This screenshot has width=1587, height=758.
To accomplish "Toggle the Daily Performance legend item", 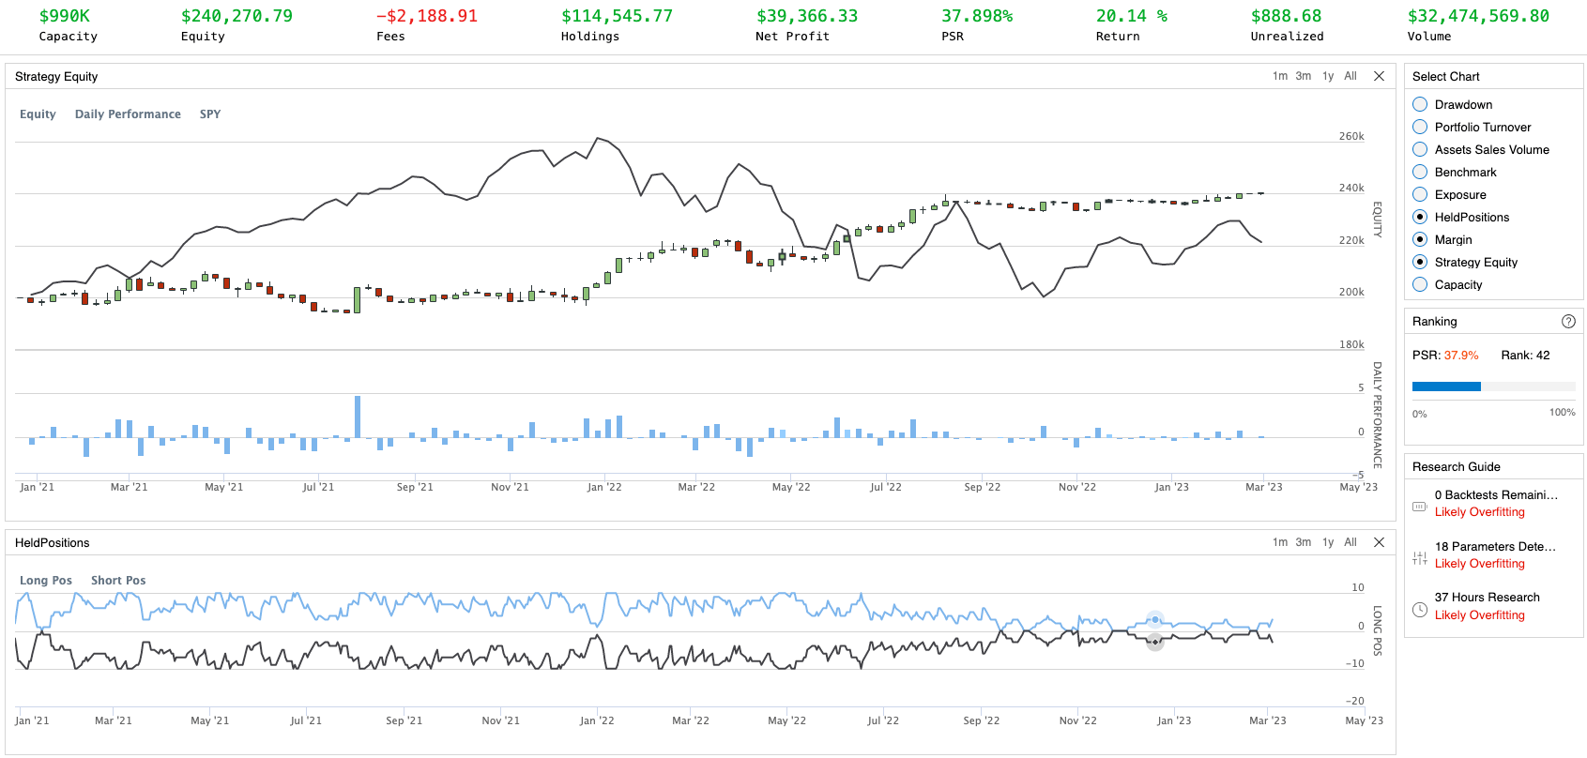I will click(128, 114).
